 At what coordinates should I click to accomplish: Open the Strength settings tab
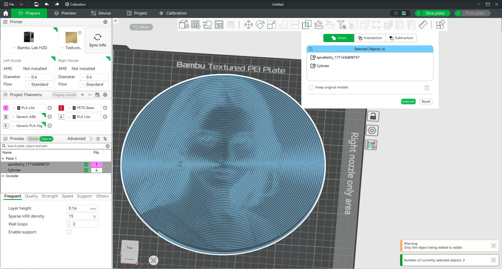(50, 196)
